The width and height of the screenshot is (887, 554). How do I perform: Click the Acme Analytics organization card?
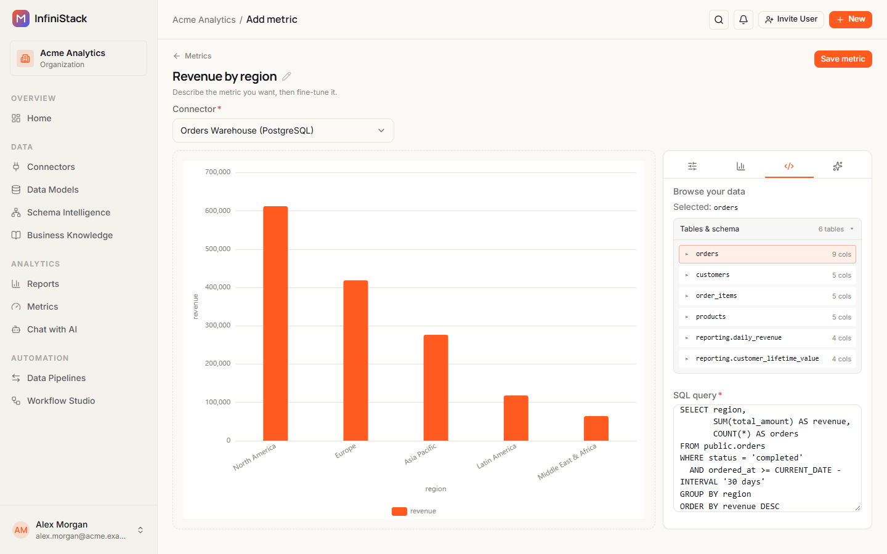click(78, 58)
